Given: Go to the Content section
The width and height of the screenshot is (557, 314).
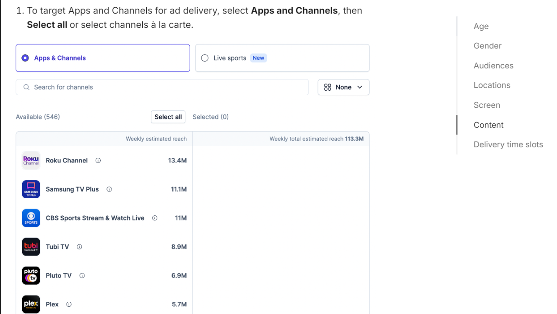Looking at the screenshot, I should click(x=489, y=125).
